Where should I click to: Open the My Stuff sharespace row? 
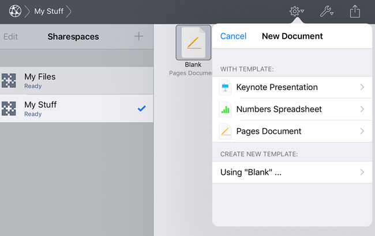pyautogui.click(x=77, y=108)
